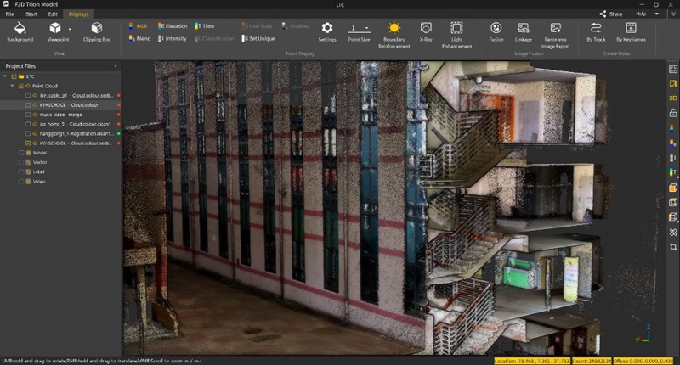Click the disabled User Data display option
Viewport: 680px width, 365px height.
point(257,26)
